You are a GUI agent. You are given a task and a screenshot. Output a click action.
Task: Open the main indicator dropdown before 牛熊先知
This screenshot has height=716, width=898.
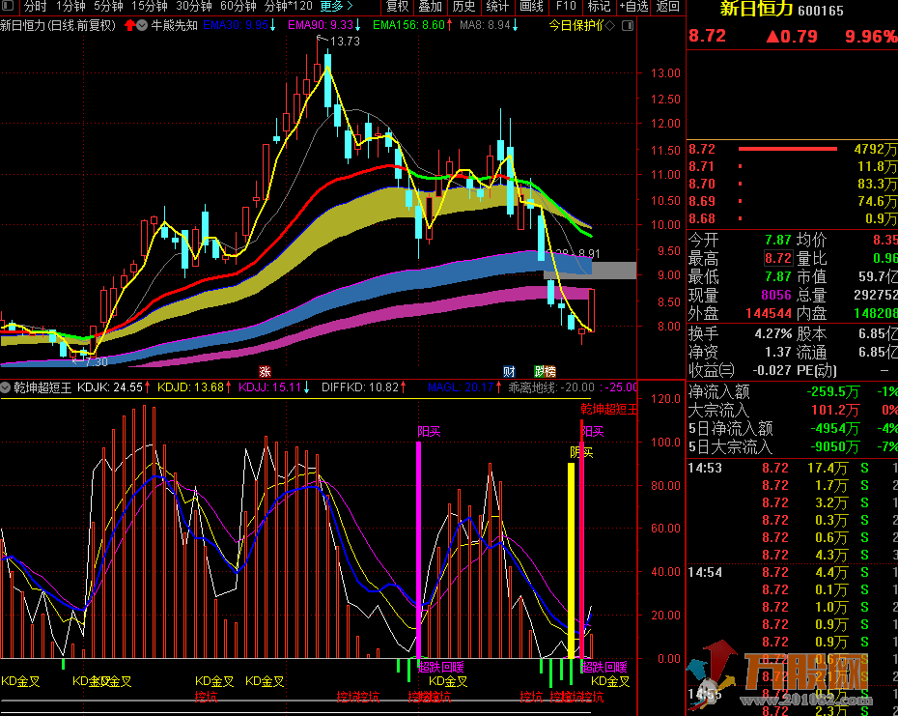(144, 25)
